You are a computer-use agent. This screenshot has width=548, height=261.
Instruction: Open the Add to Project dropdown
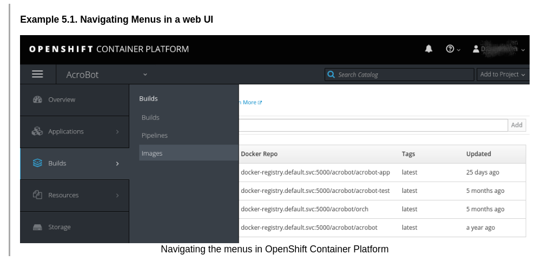click(x=503, y=75)
